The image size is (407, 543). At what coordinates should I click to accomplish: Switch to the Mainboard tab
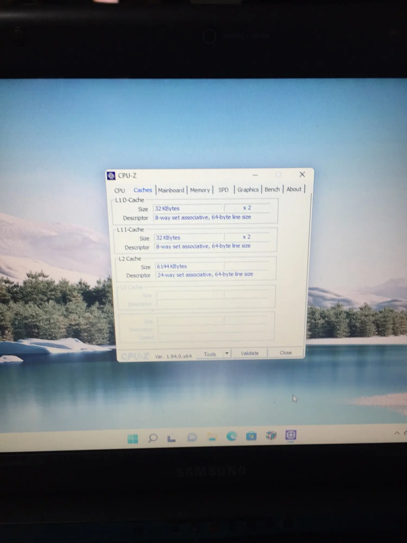[171, 190]
